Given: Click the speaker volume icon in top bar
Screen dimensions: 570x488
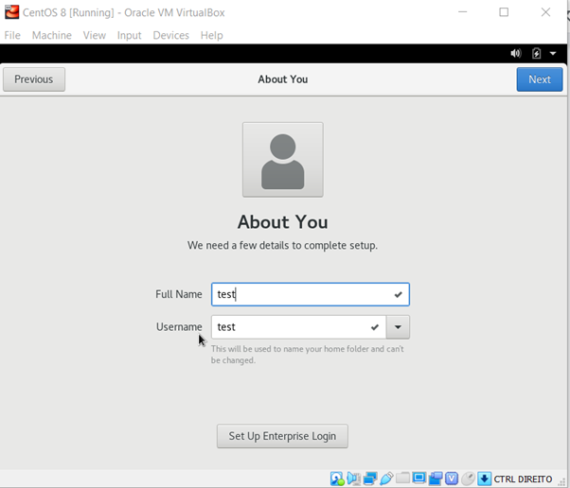Looking at the screenshot, I should coord(516,54).
